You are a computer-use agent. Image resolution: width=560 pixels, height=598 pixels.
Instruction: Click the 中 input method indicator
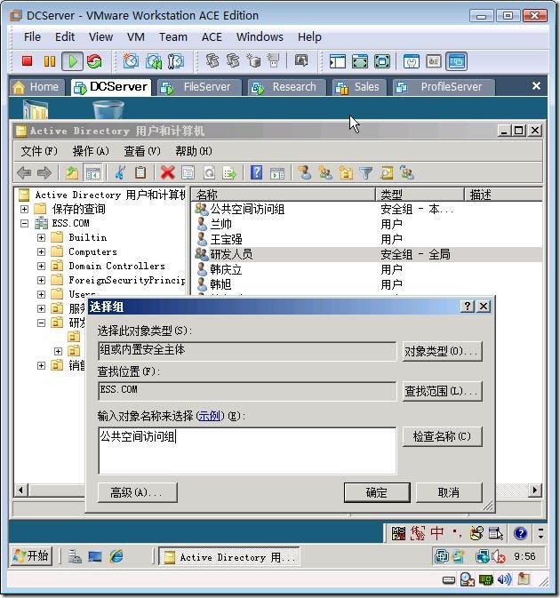click(437, 533)
